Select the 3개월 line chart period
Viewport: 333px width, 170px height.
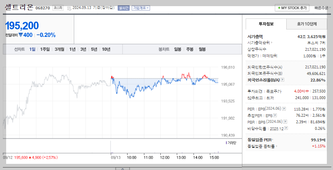click(x=59, y=50)
